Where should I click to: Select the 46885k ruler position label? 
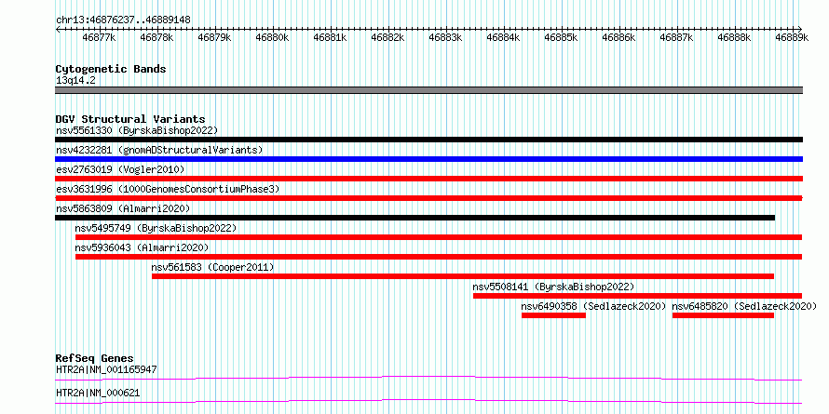pos(561,37)
